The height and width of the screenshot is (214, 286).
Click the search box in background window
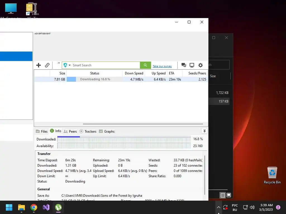(x=219, y=65)
